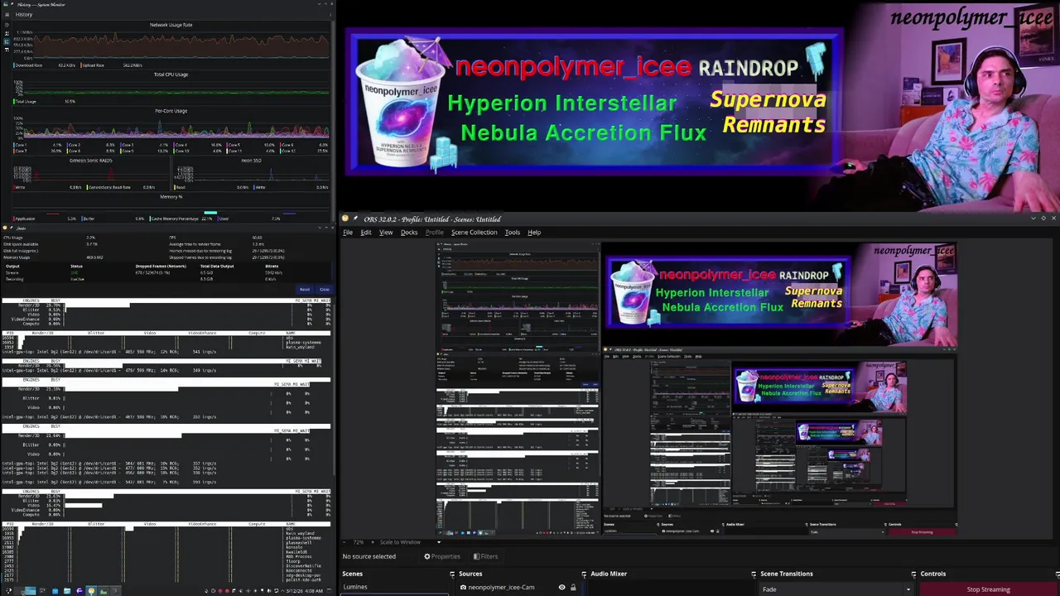The width and height of the screenshot is (1060, 596).
Task: Click the Network Usage Rate chart title
Action: pyautogui.click(x=171, y=25)
